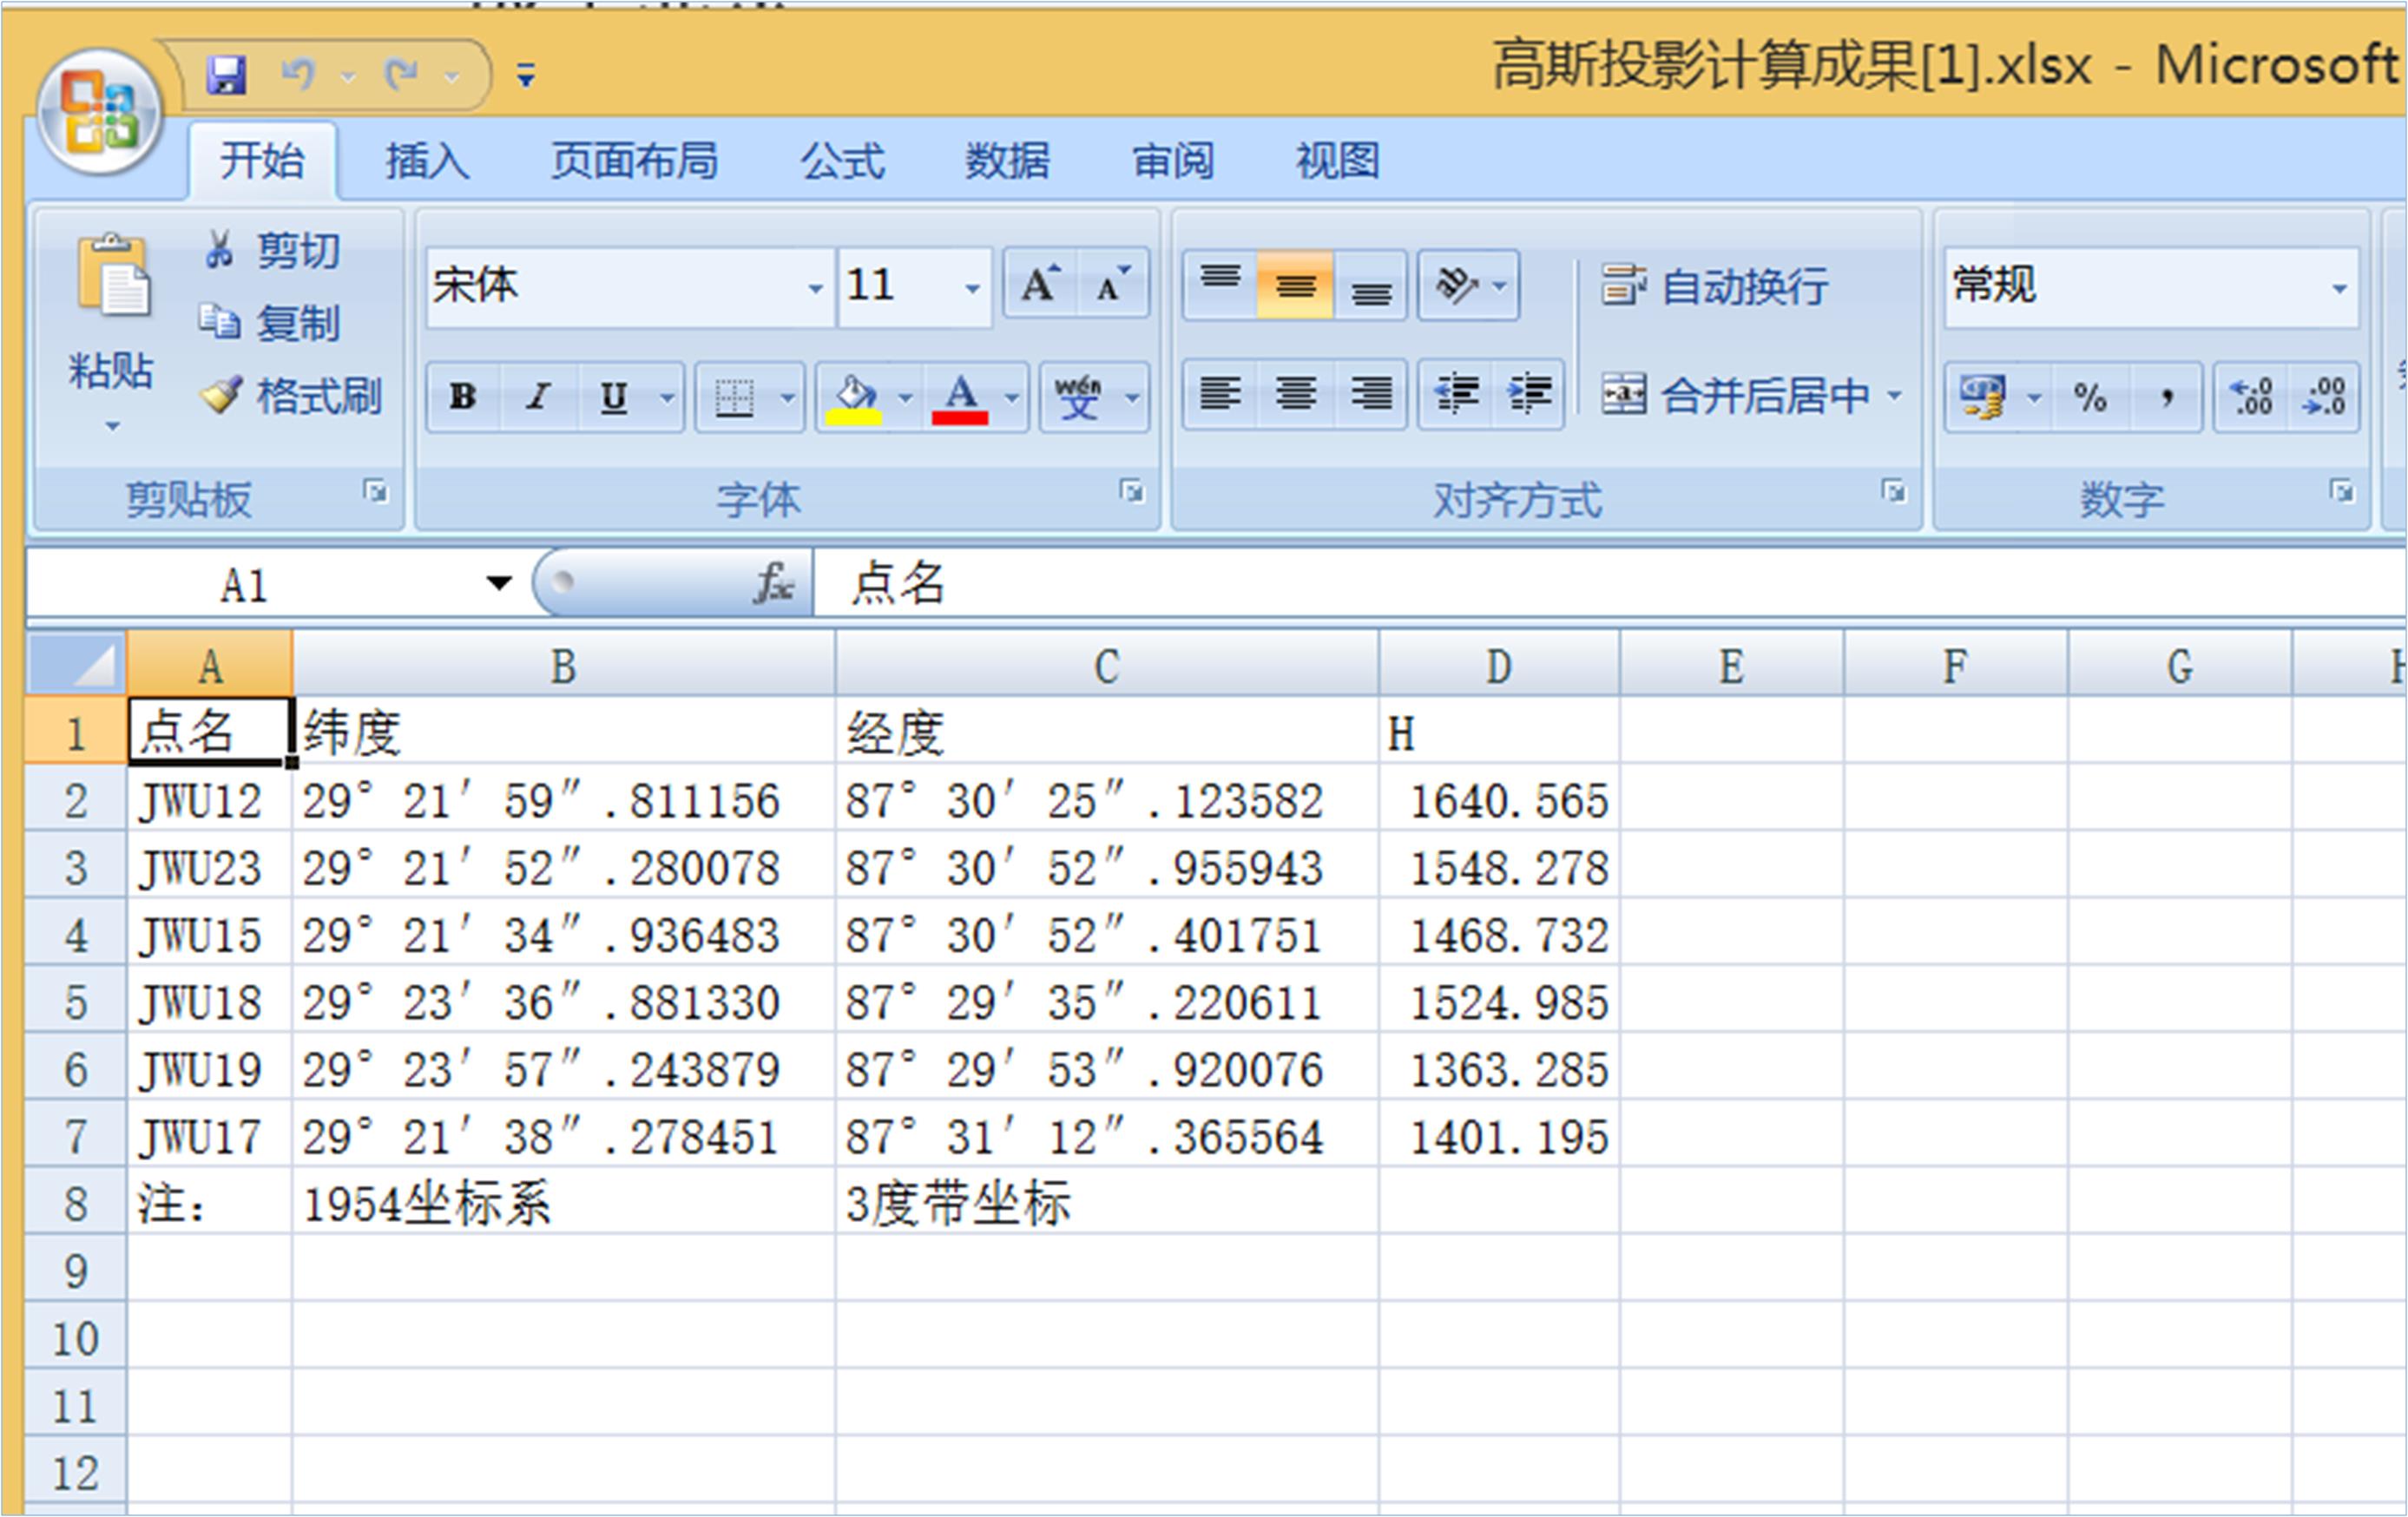Open the font name 宋体 dropdown
Image resolution: width=2408 pixels, height=1517 pixels.
[x=815, y=288]
